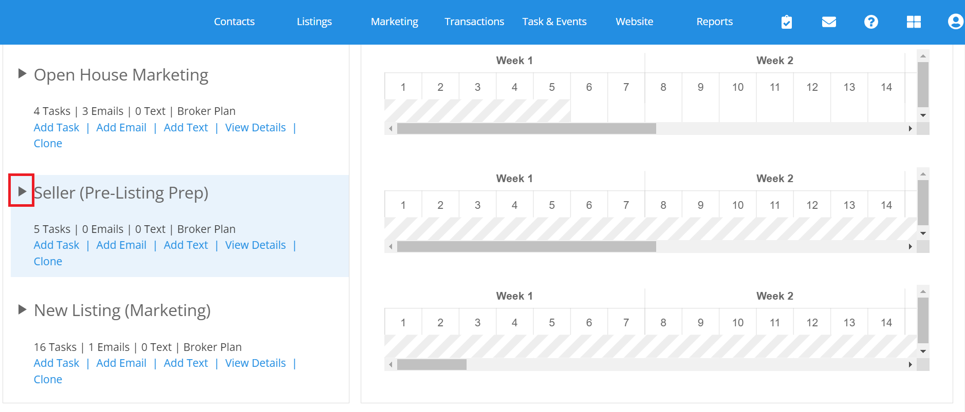Expand the Seller (Pre-Listing Prep) plan

click(x=22, y=192)
